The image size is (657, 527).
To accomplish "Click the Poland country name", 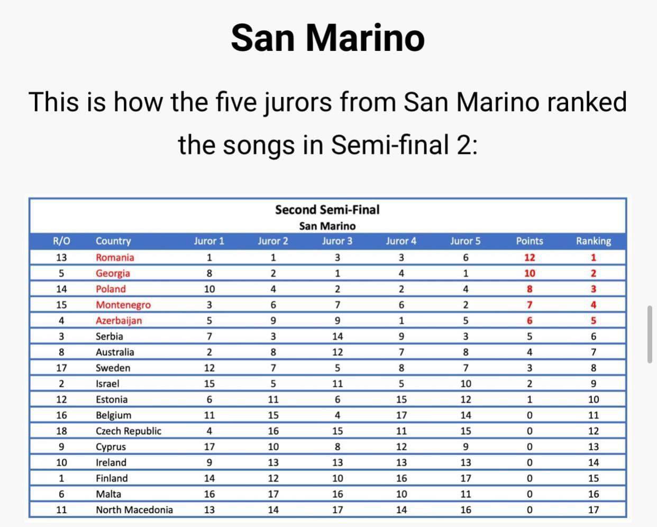I will click(x=111, y=289).
